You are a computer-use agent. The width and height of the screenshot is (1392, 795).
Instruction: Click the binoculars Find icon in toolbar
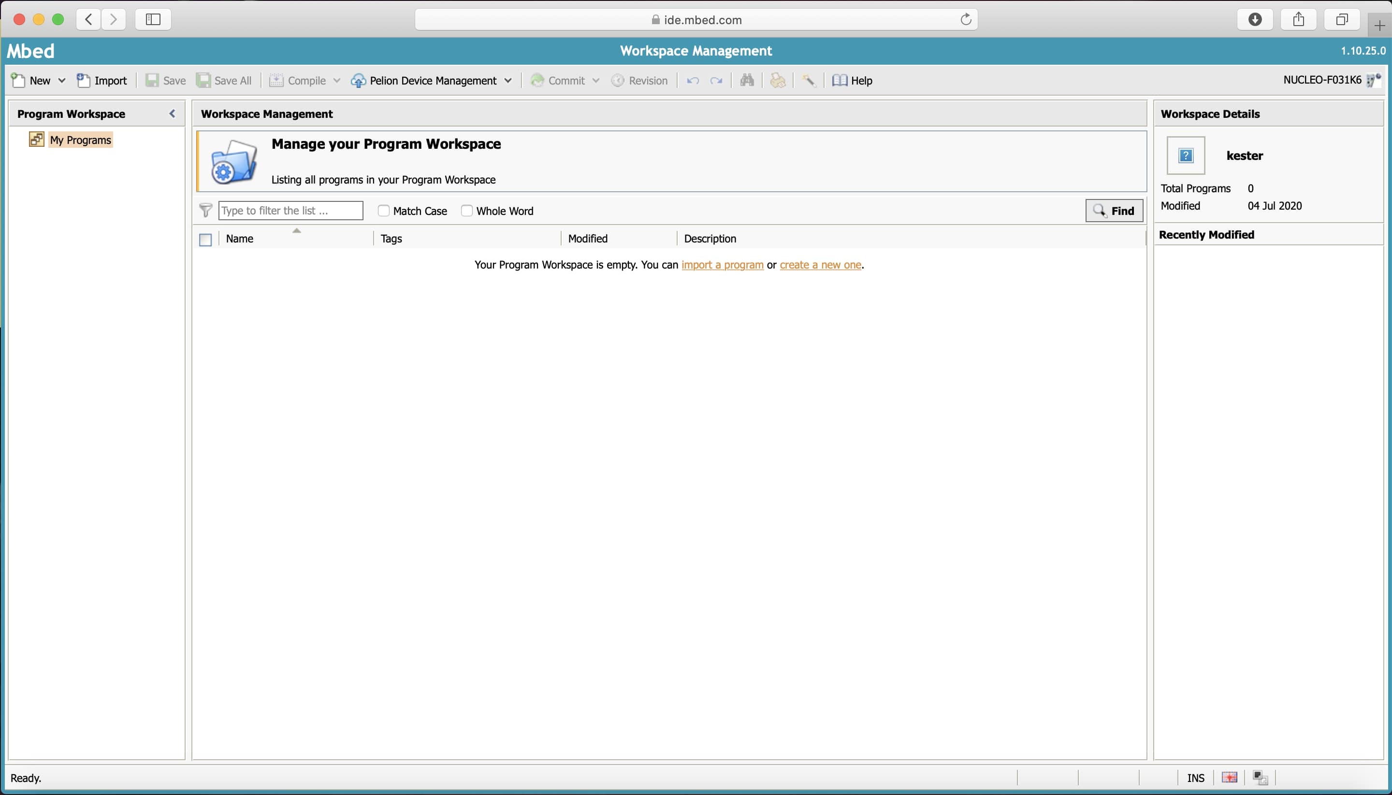(x=747, y=80)
